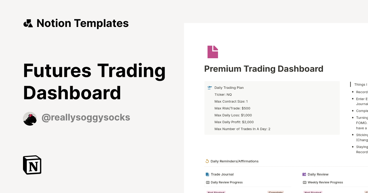This screenshot has width=368, height=193.
Task: Click the pink Not Started status tag
Action: pyautogui.click(x=216, y=192)
